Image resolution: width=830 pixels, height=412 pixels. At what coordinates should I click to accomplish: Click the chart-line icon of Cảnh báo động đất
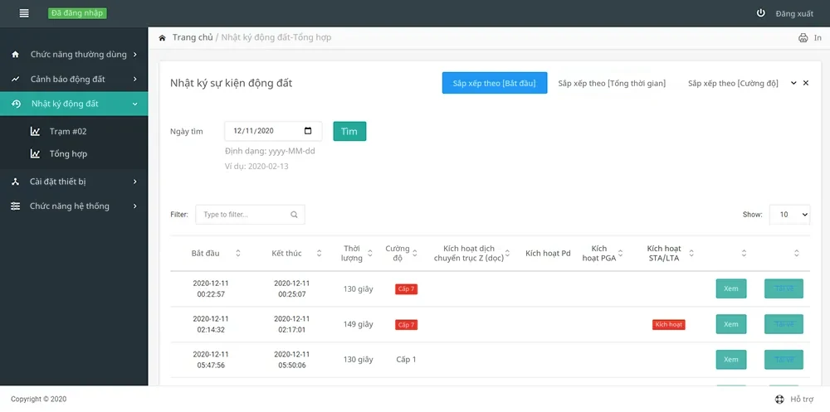pos(15,80)
